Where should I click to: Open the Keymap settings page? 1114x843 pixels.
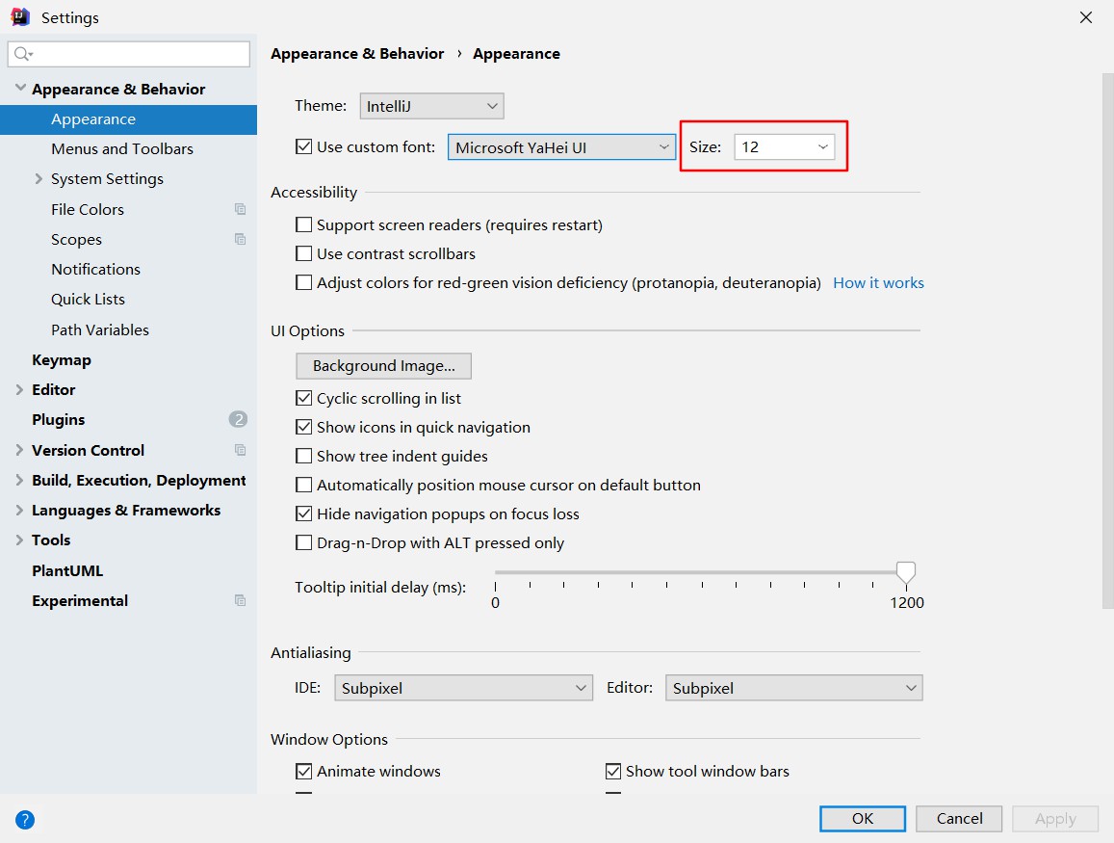62,359
